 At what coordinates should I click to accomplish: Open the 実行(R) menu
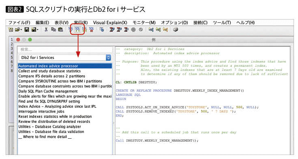pyautogui.click(x=80, y=23)
